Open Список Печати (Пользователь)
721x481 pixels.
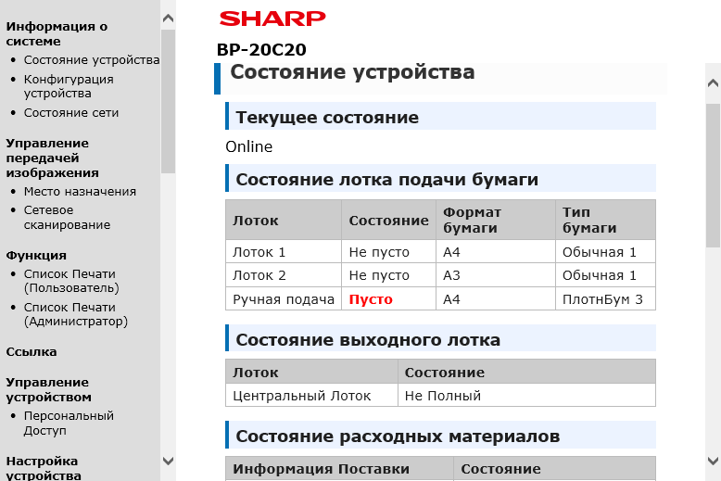71,281
